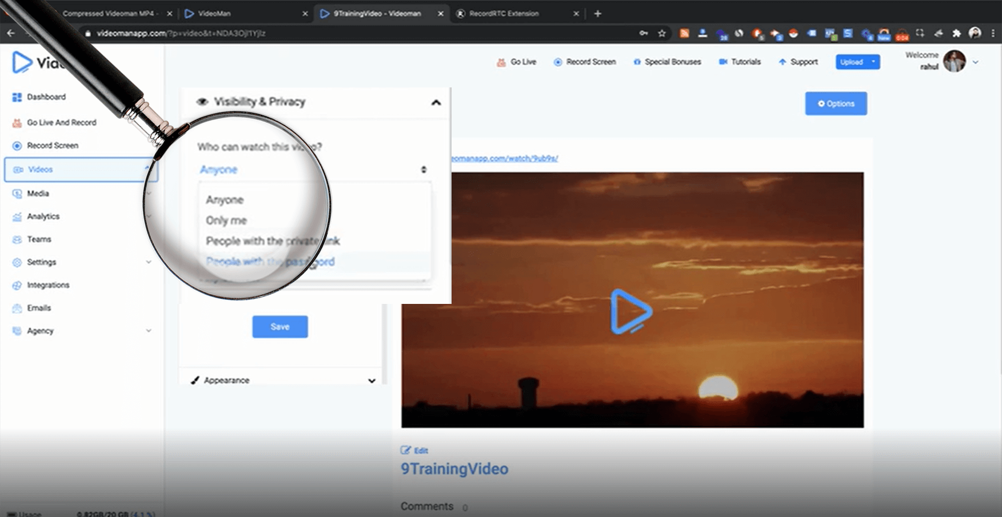Click the Tutorials camera icon

(x=723, y=62)
